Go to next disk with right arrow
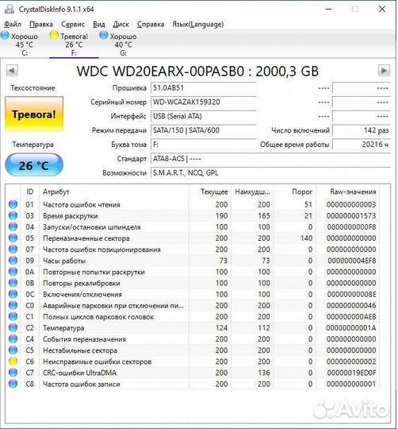The image size is (398, 429). [384, 71]
